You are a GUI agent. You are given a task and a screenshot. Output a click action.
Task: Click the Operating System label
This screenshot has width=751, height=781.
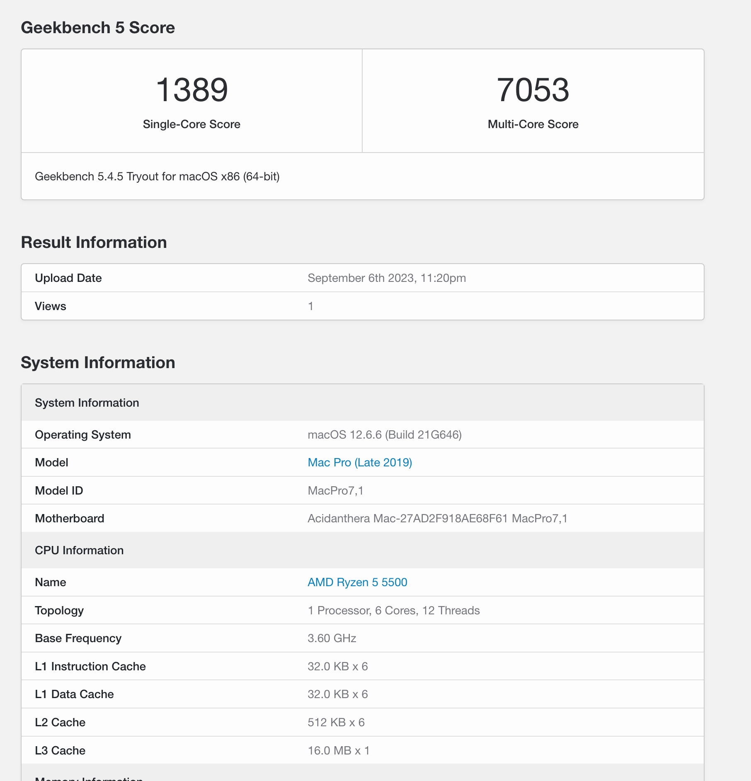83,434
